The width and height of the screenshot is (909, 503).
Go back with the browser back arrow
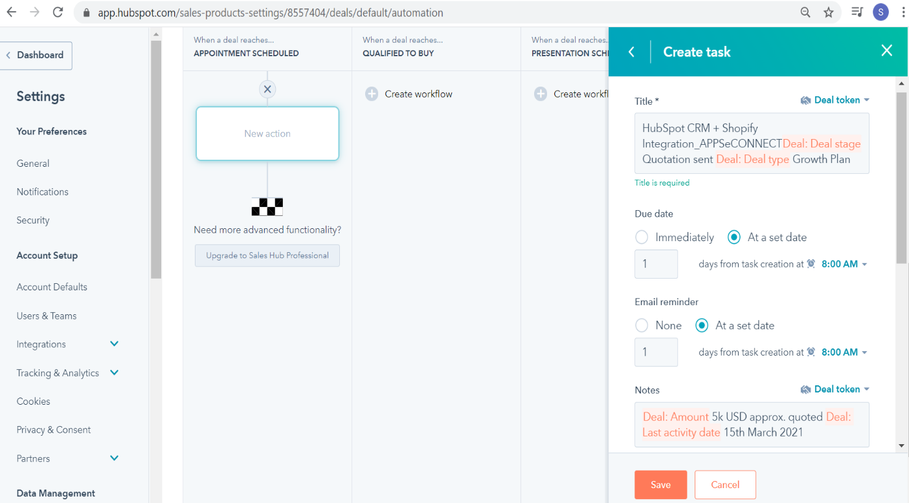(x=12, y=12)
